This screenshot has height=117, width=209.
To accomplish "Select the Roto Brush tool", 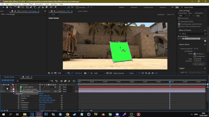I will (51, 7).
